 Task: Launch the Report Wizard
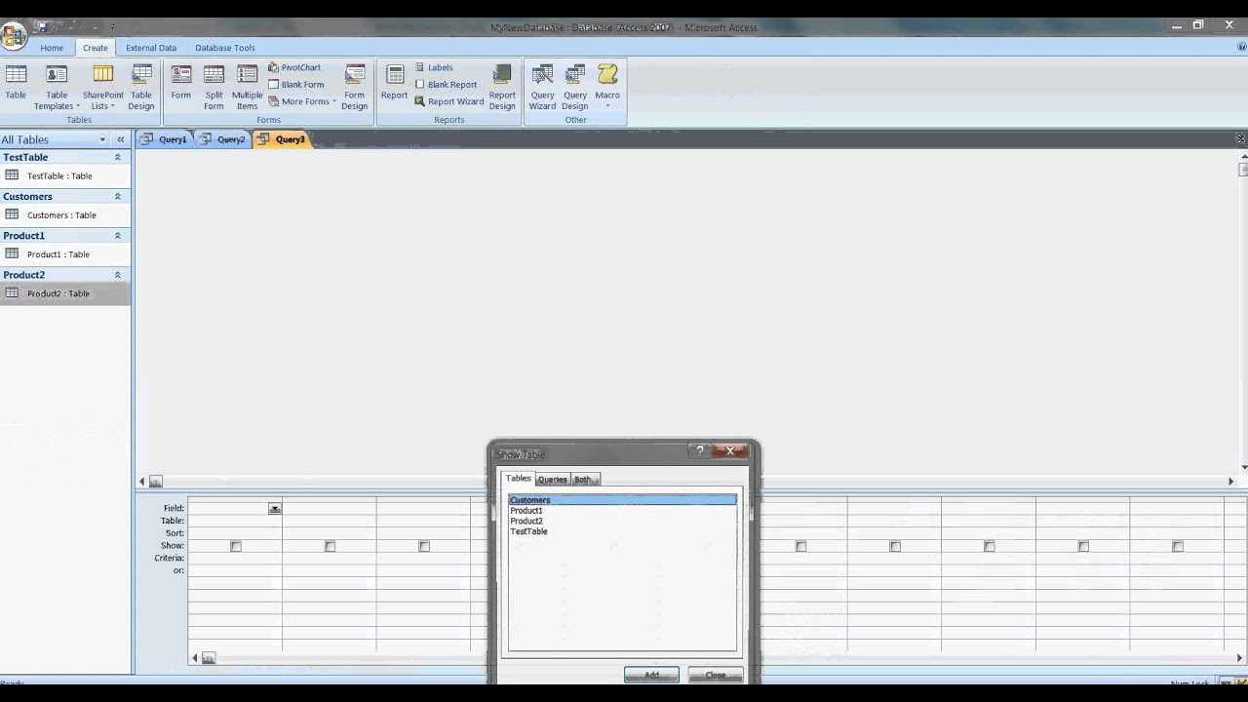pyautogui.click(x=449, y=101)
